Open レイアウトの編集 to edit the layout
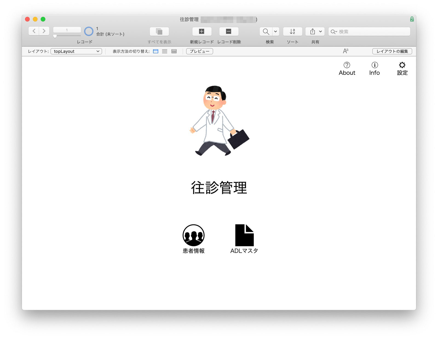 tap(392, 51)
